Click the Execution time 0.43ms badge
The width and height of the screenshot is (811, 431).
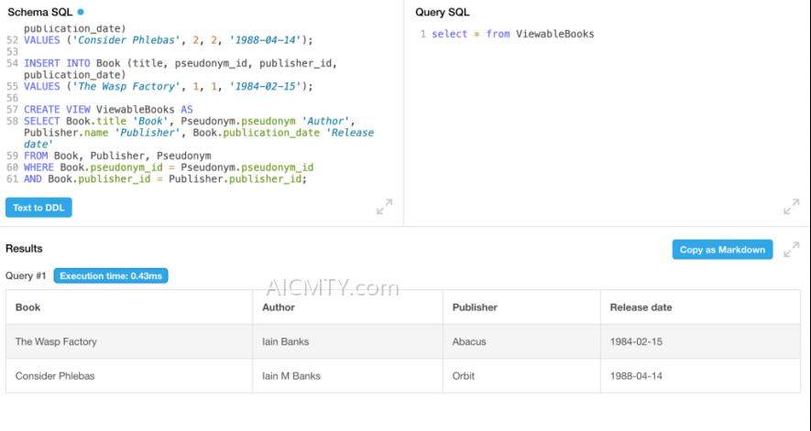(x=111, y=275)
